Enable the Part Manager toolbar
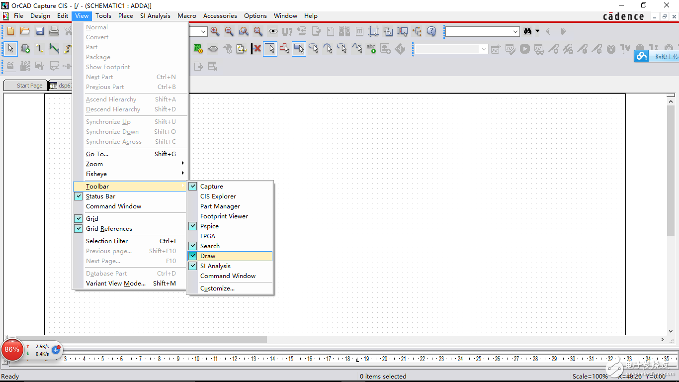 tap(230, 206)
